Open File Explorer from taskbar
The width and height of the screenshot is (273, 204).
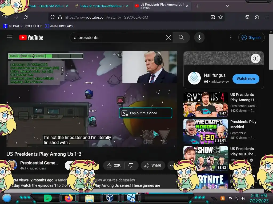pos(90,198)
